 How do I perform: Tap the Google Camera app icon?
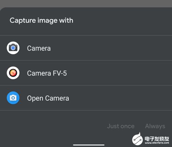(x=13, y=48)
